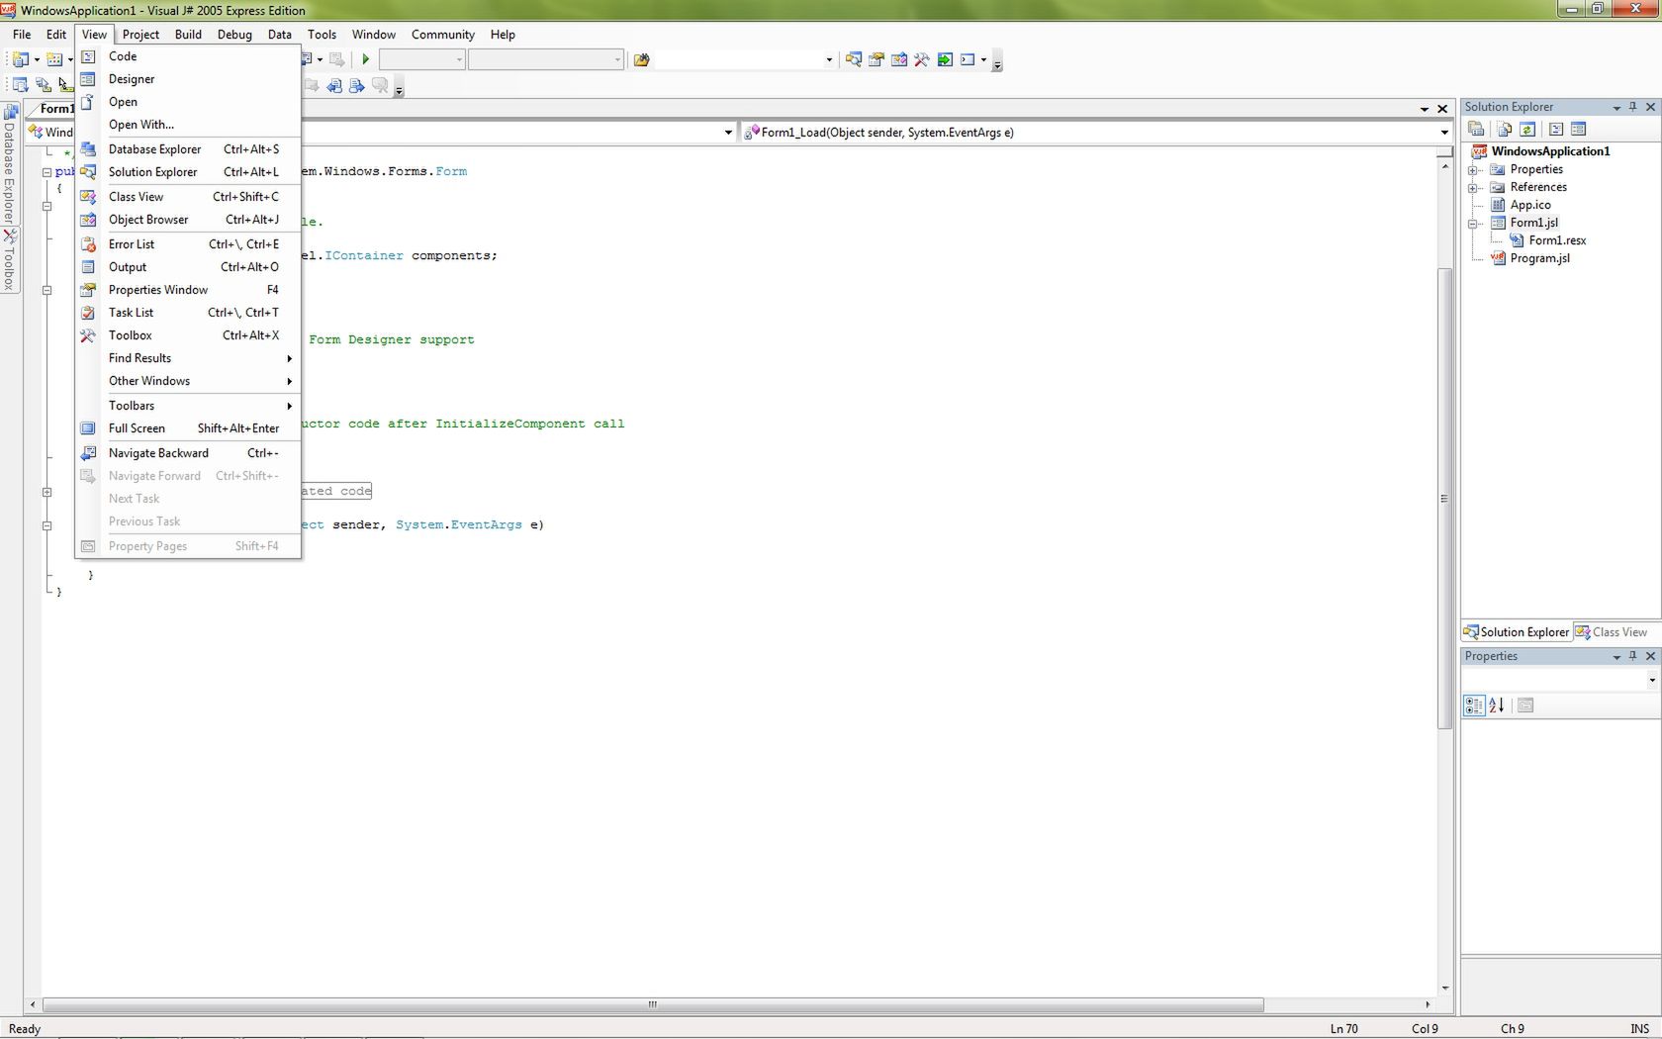The height and width of the screenshot is (1039, 1662).
Task: Click the Add New Item toolbar icon
Action: (x=54, y=59)
